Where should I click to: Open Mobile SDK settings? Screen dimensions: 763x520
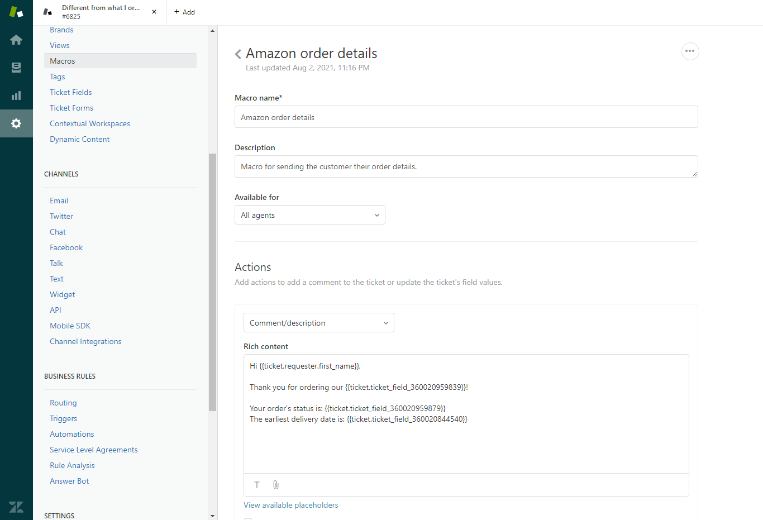point(70,326)
